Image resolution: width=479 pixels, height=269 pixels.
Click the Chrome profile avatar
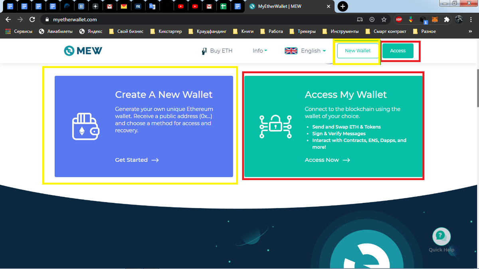[459, 19]
